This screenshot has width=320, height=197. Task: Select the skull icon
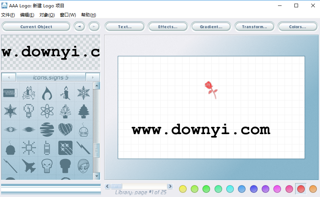[47, 166]
